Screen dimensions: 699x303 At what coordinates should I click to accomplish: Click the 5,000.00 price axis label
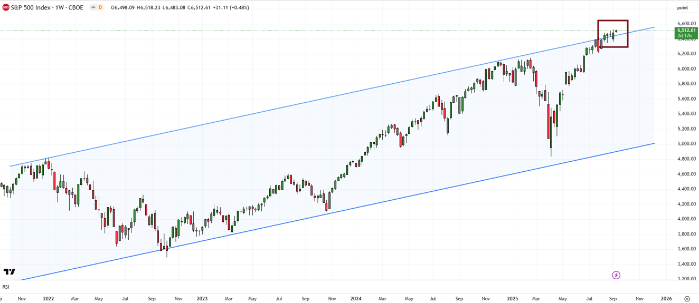[686, 143]
